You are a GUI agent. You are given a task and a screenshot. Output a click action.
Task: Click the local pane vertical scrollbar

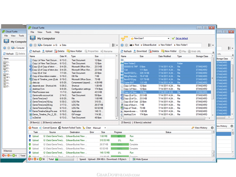117,98
